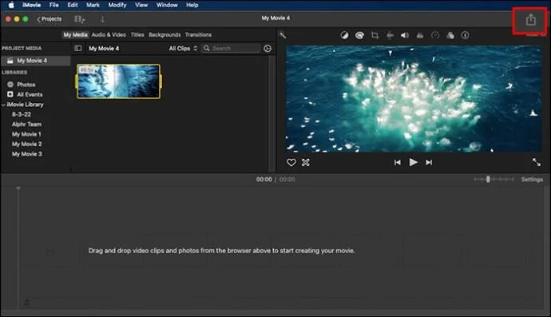Select the 8-3-22 event
The image size is (551, 317).
point(22,114)
